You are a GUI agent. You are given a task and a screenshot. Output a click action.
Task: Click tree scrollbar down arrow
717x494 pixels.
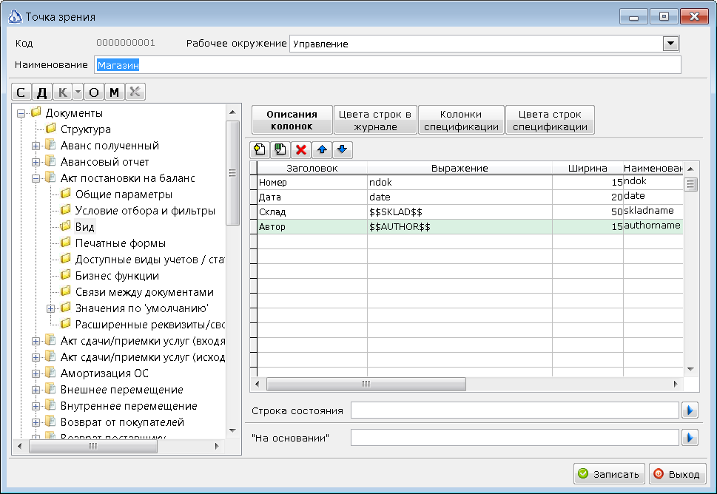point(233,430)
